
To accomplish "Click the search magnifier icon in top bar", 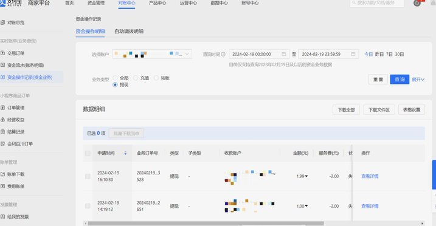I will pyautogui.click(x=354, y=2).
